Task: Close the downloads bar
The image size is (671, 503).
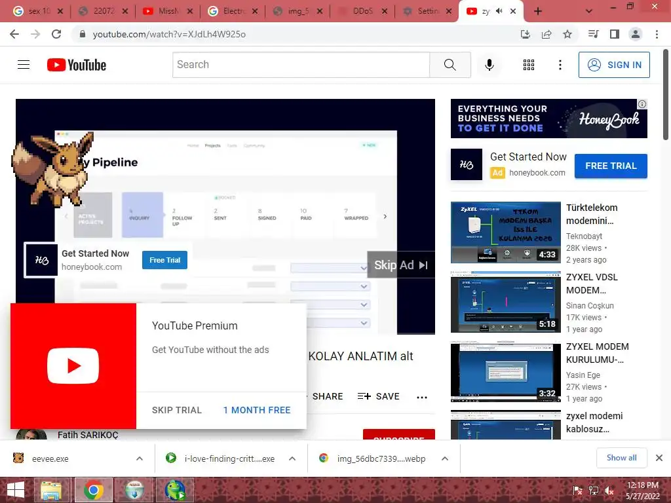Action: click(659, 458)
